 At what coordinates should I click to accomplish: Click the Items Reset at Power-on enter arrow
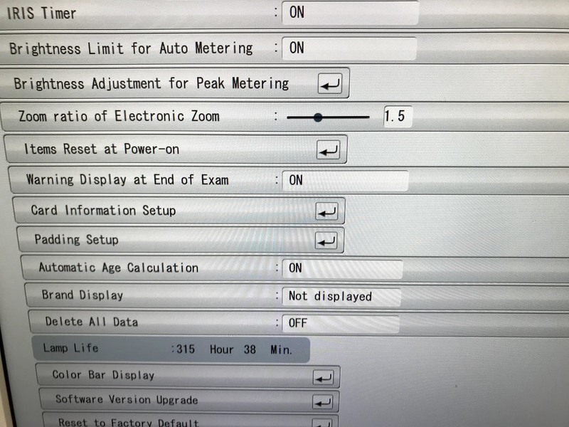click(x=329, y=150)
